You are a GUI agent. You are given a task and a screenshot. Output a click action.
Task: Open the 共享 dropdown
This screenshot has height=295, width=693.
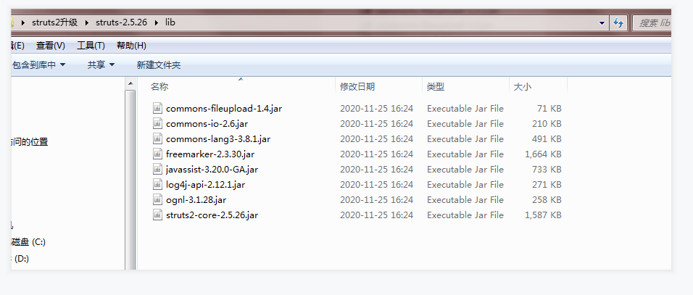(101, 65)
